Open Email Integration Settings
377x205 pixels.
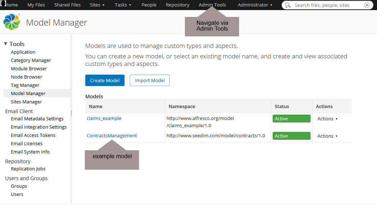pos(39,127)
